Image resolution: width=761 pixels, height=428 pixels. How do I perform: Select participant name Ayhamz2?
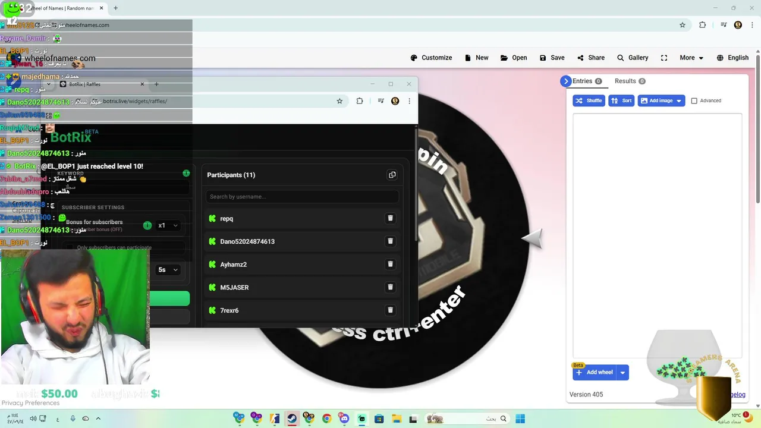click(x=233, y=265)
